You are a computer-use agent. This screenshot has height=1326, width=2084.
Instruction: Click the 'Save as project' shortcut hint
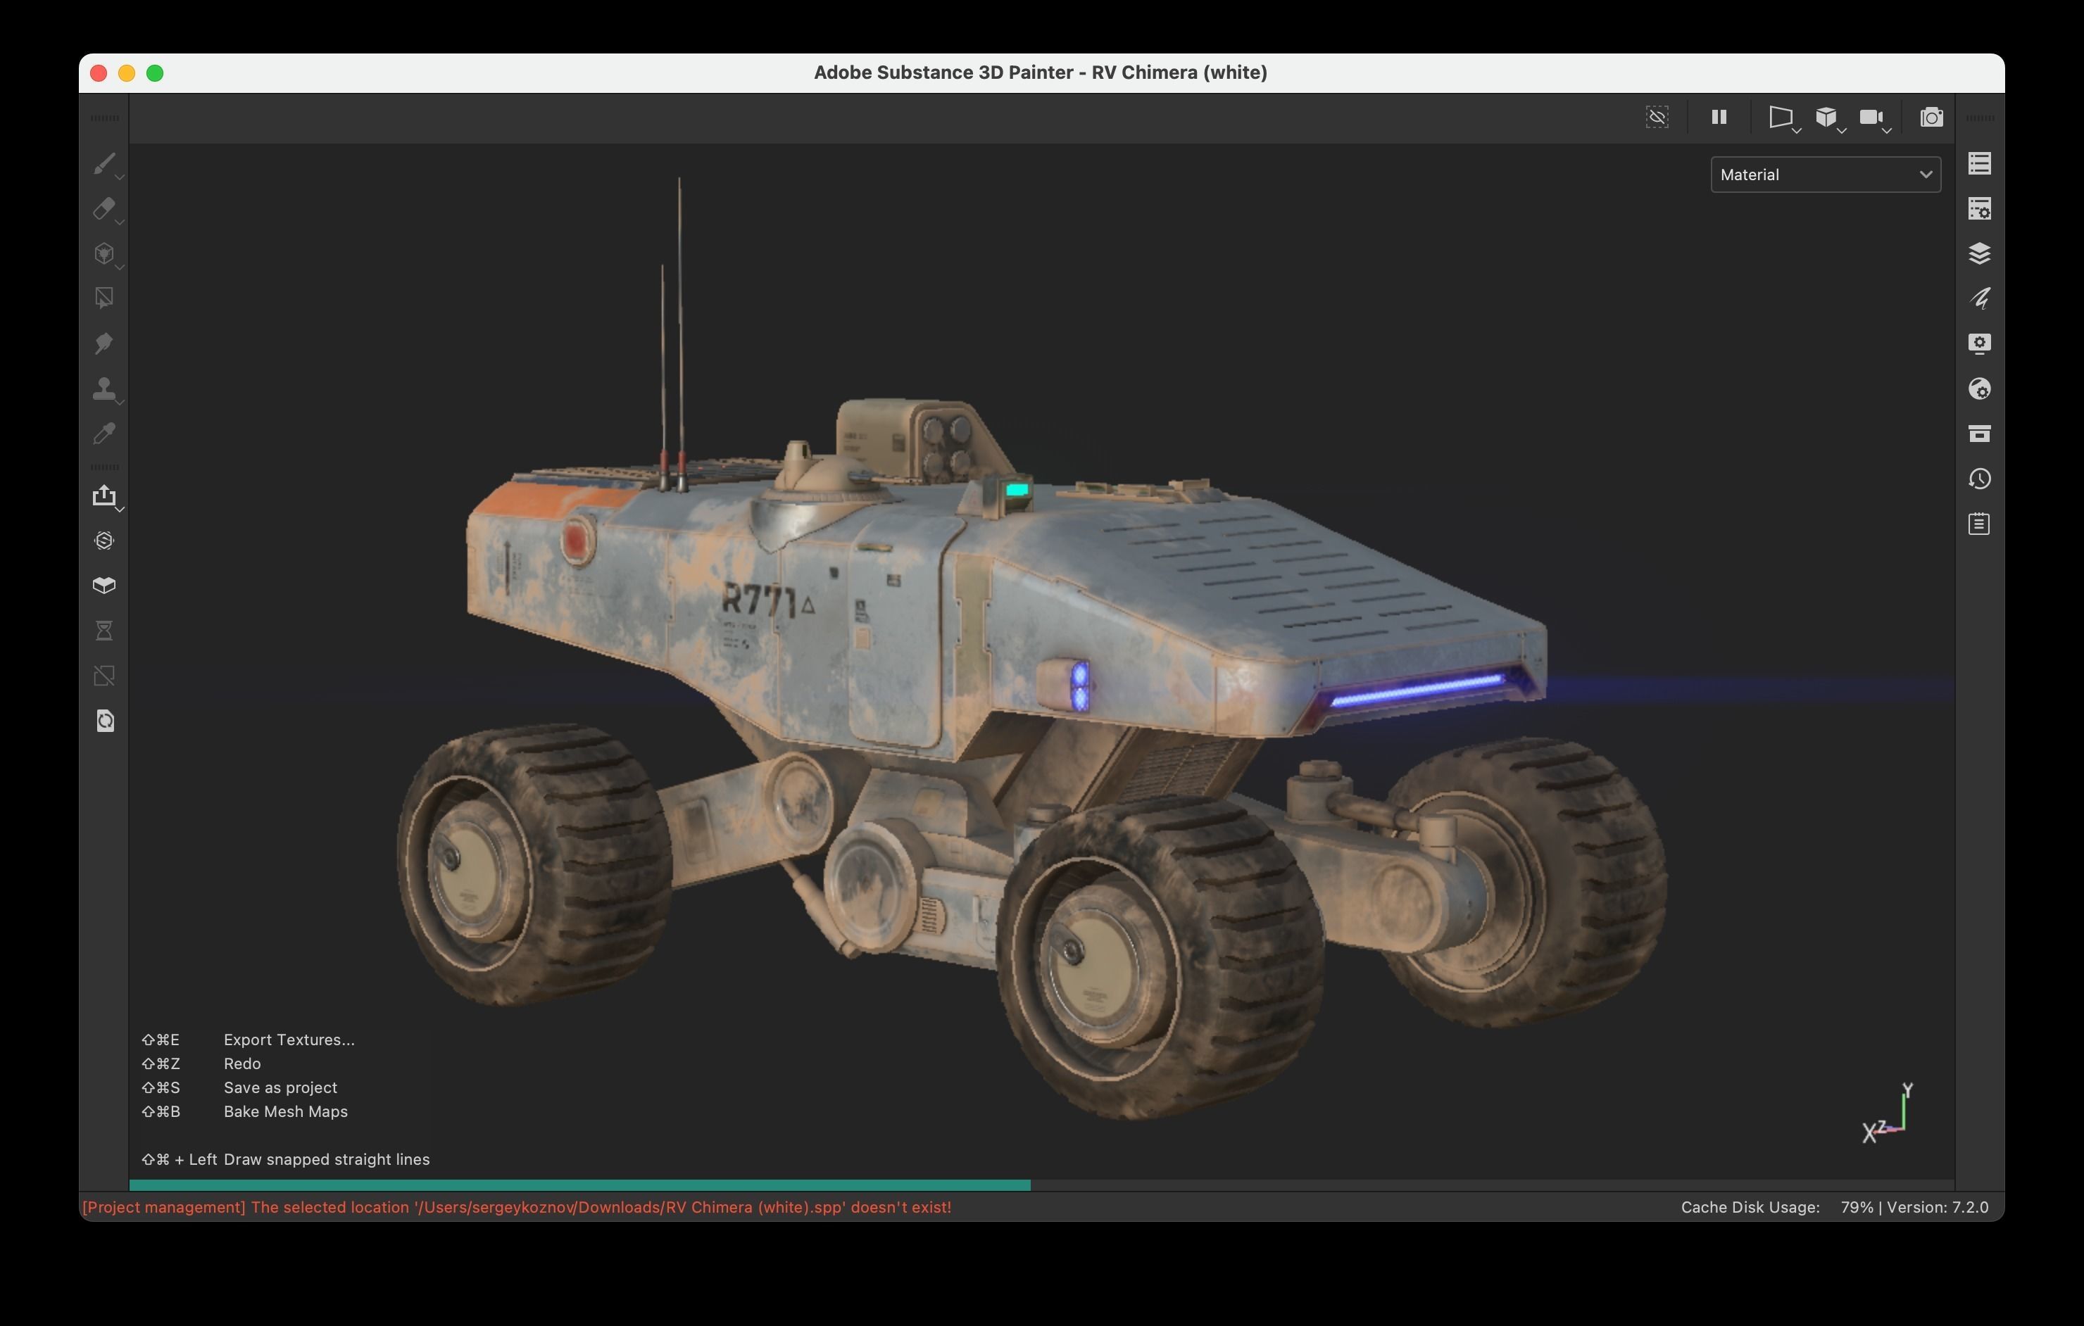[x=280, y=1087]
